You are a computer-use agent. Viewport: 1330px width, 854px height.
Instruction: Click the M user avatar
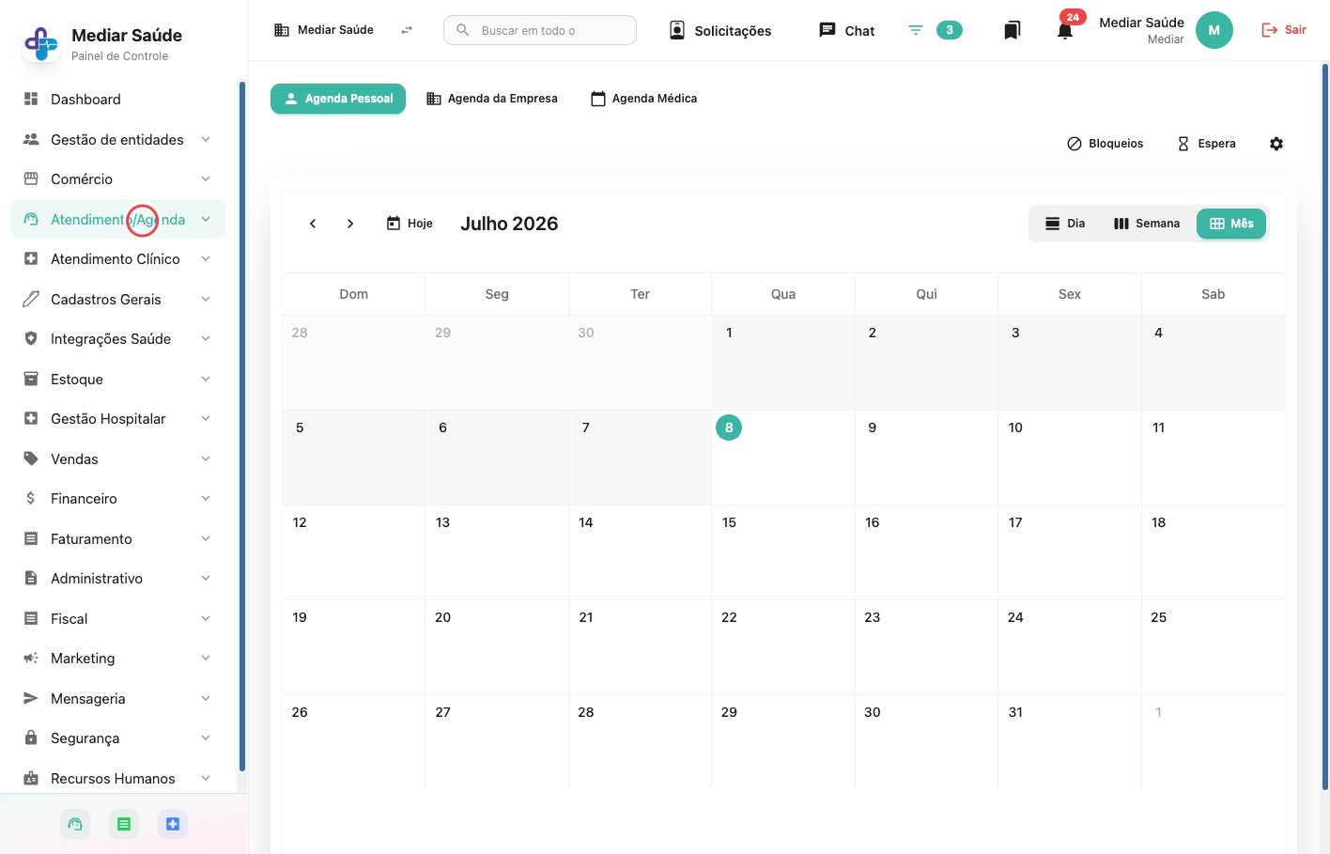[x=1214, y=30]
